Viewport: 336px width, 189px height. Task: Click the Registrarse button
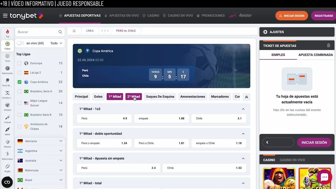324,15
